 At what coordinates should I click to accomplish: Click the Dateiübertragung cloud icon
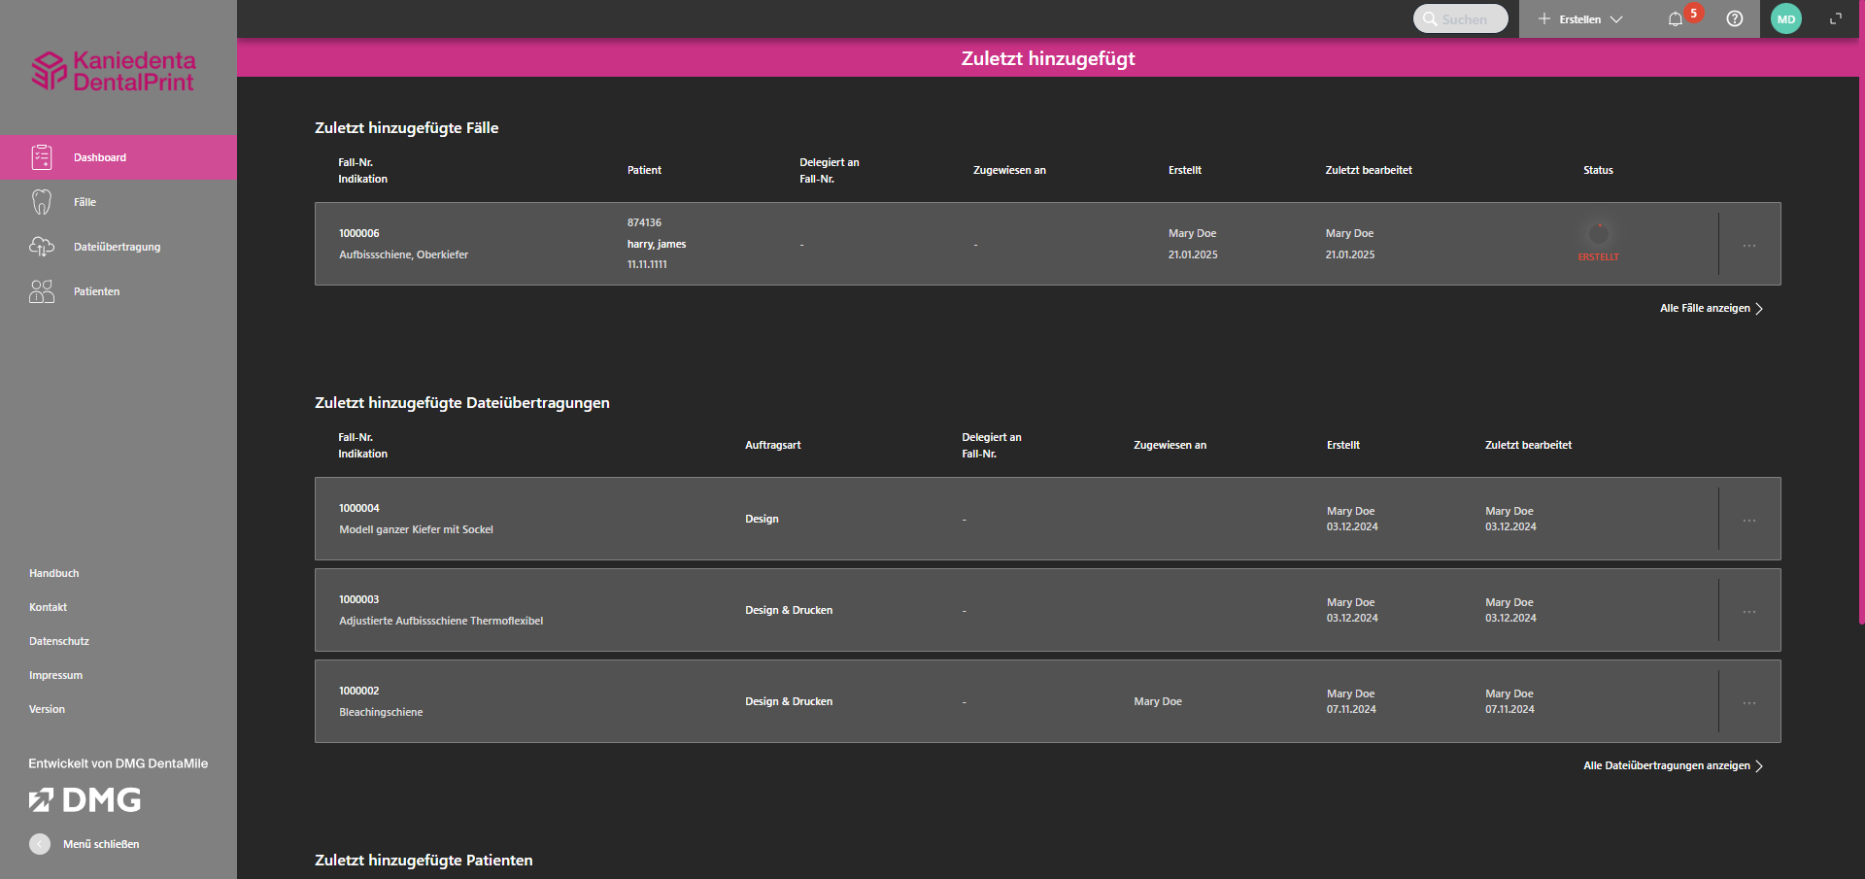click(42, 247)
